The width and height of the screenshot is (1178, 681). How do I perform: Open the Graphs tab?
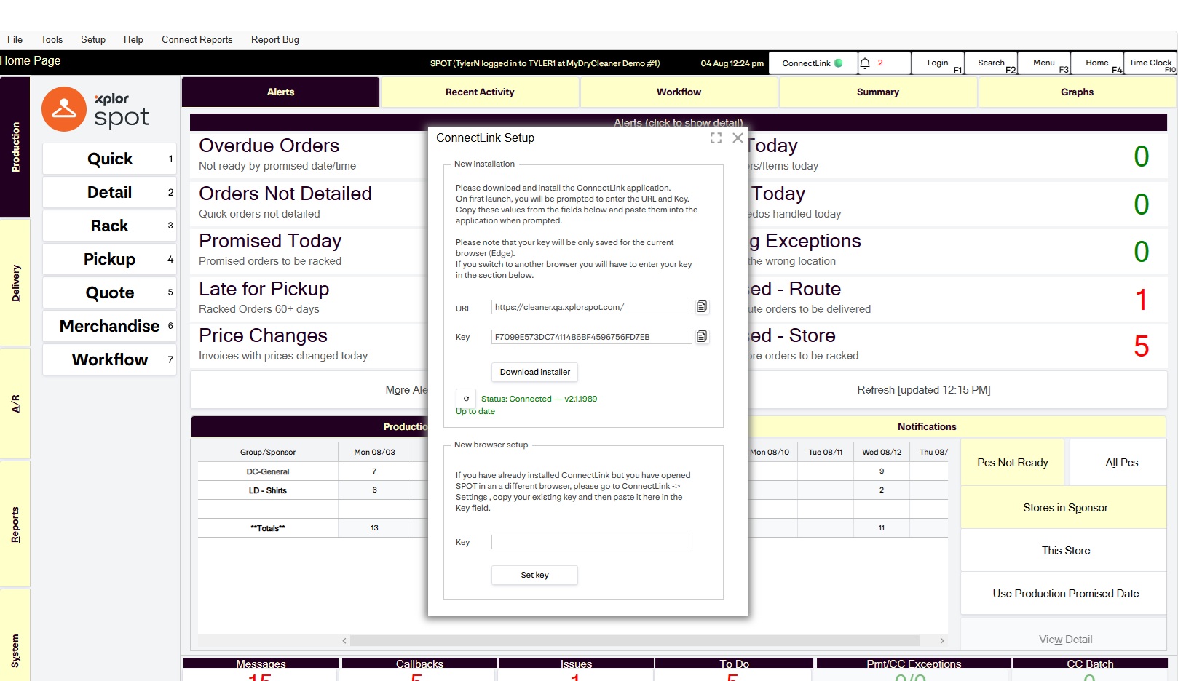coord(1077,92)
